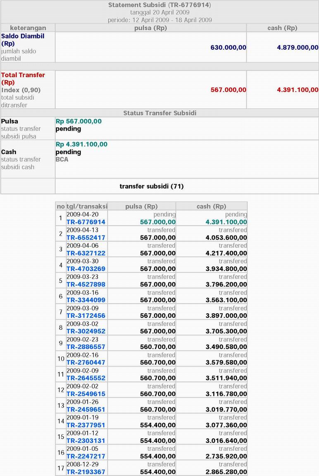Click the 'transfer subsidi (71)' heading
The image size is (319, 476).
click(x=152, y=186)
